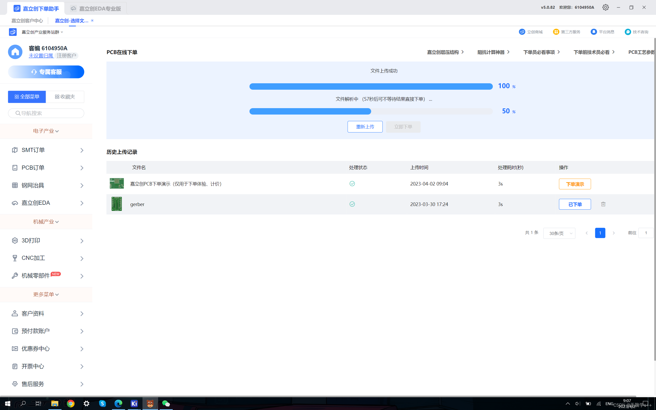656x410 pixels.
Task: Expand the 3D打印 chevron
Action: click(x=82, y=241)
